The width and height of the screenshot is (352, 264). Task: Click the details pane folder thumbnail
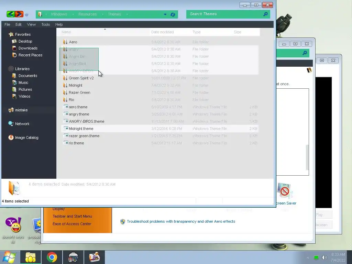coord(14,188)
